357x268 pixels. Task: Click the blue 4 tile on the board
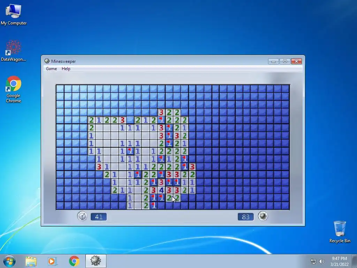[x=161, y=190]
